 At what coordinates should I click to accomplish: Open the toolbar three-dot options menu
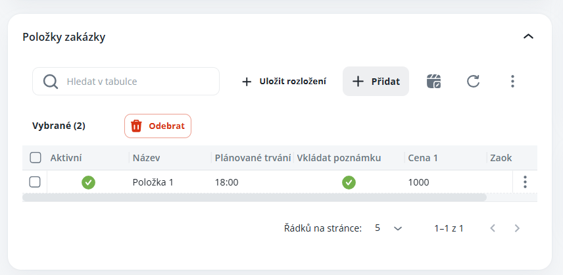[512, 82]
